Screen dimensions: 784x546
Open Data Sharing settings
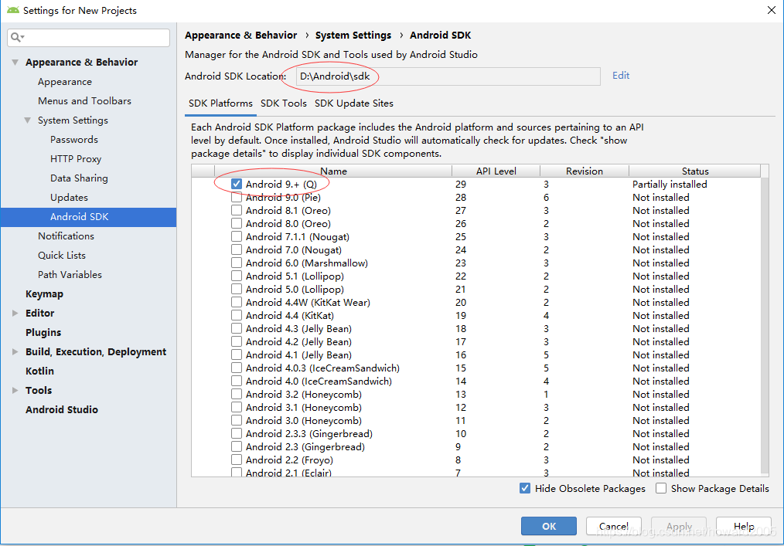point(79,178)
